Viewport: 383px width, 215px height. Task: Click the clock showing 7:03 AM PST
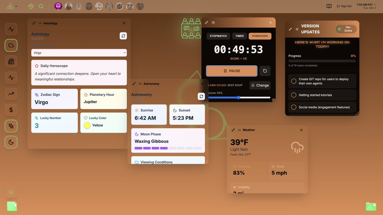coord(366,4)
